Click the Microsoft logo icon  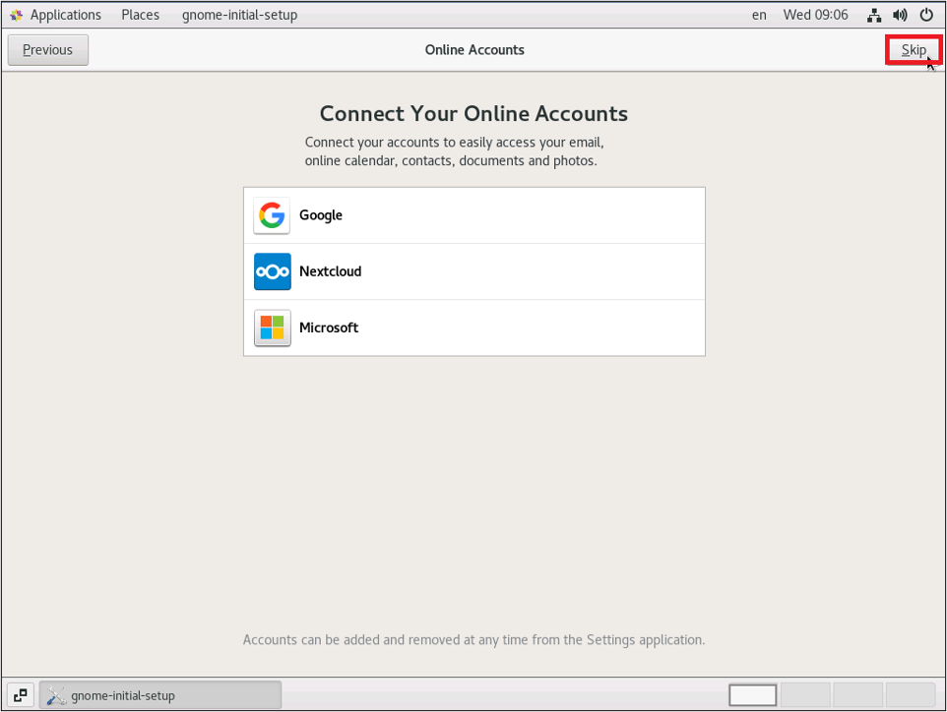tap(272, 327)
